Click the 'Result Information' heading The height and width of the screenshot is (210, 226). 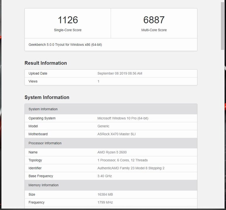[x=46, y=63]
